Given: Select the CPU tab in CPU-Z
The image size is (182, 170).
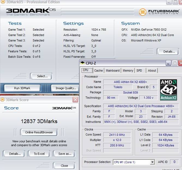Looking at the screenshot, I should 87,70.
